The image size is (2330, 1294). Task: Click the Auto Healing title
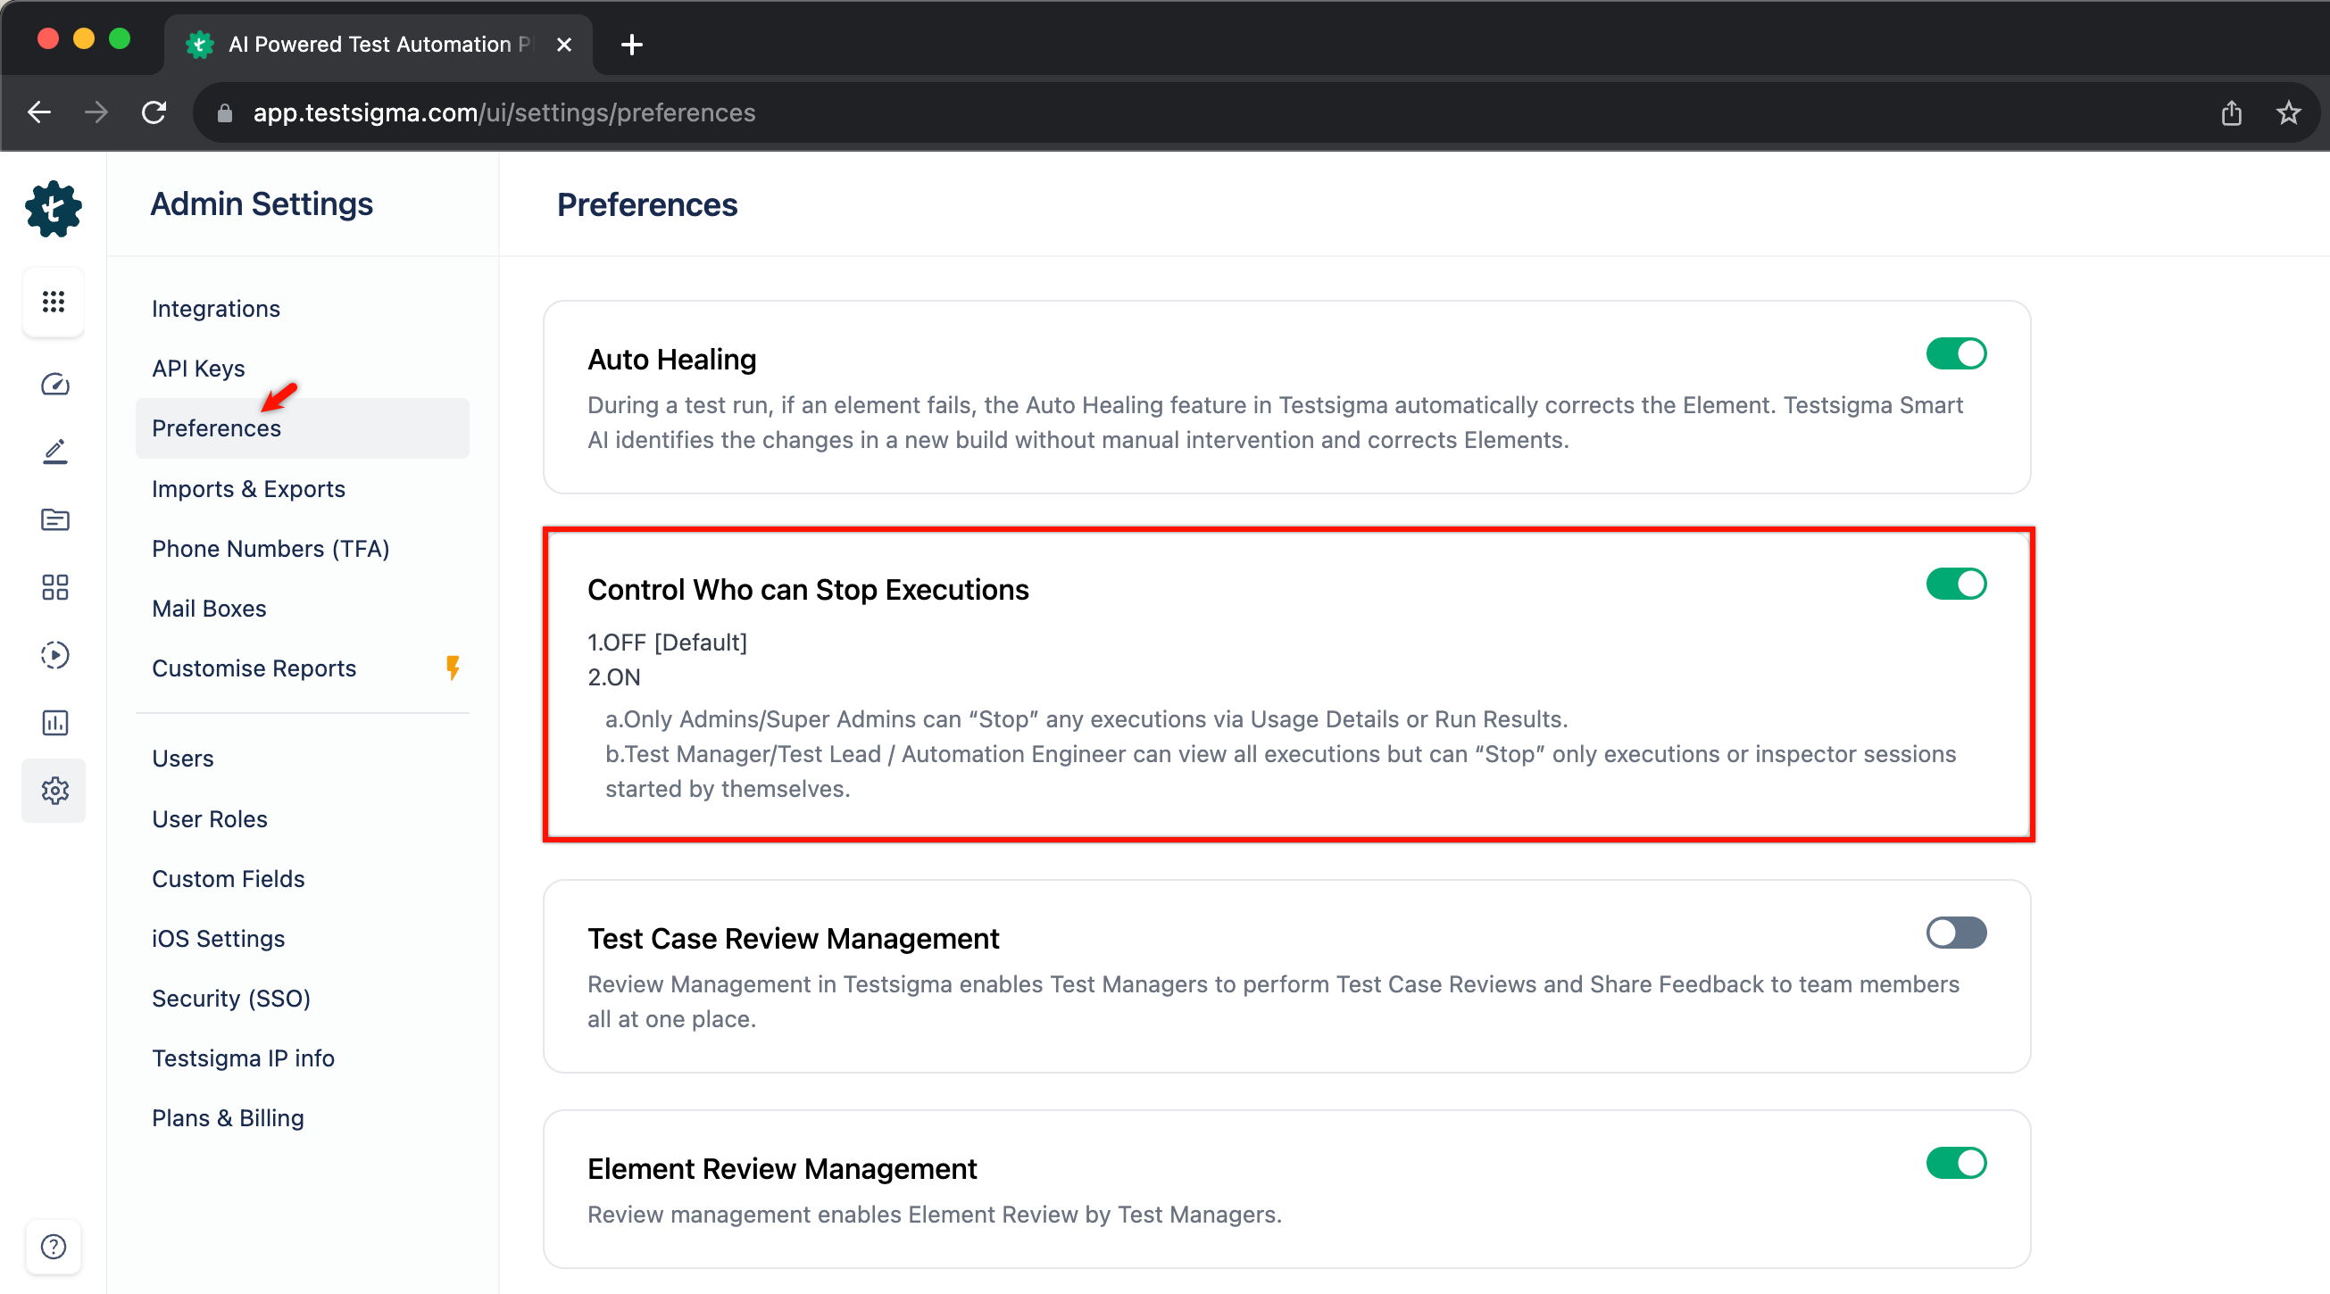tap(672, 359)
